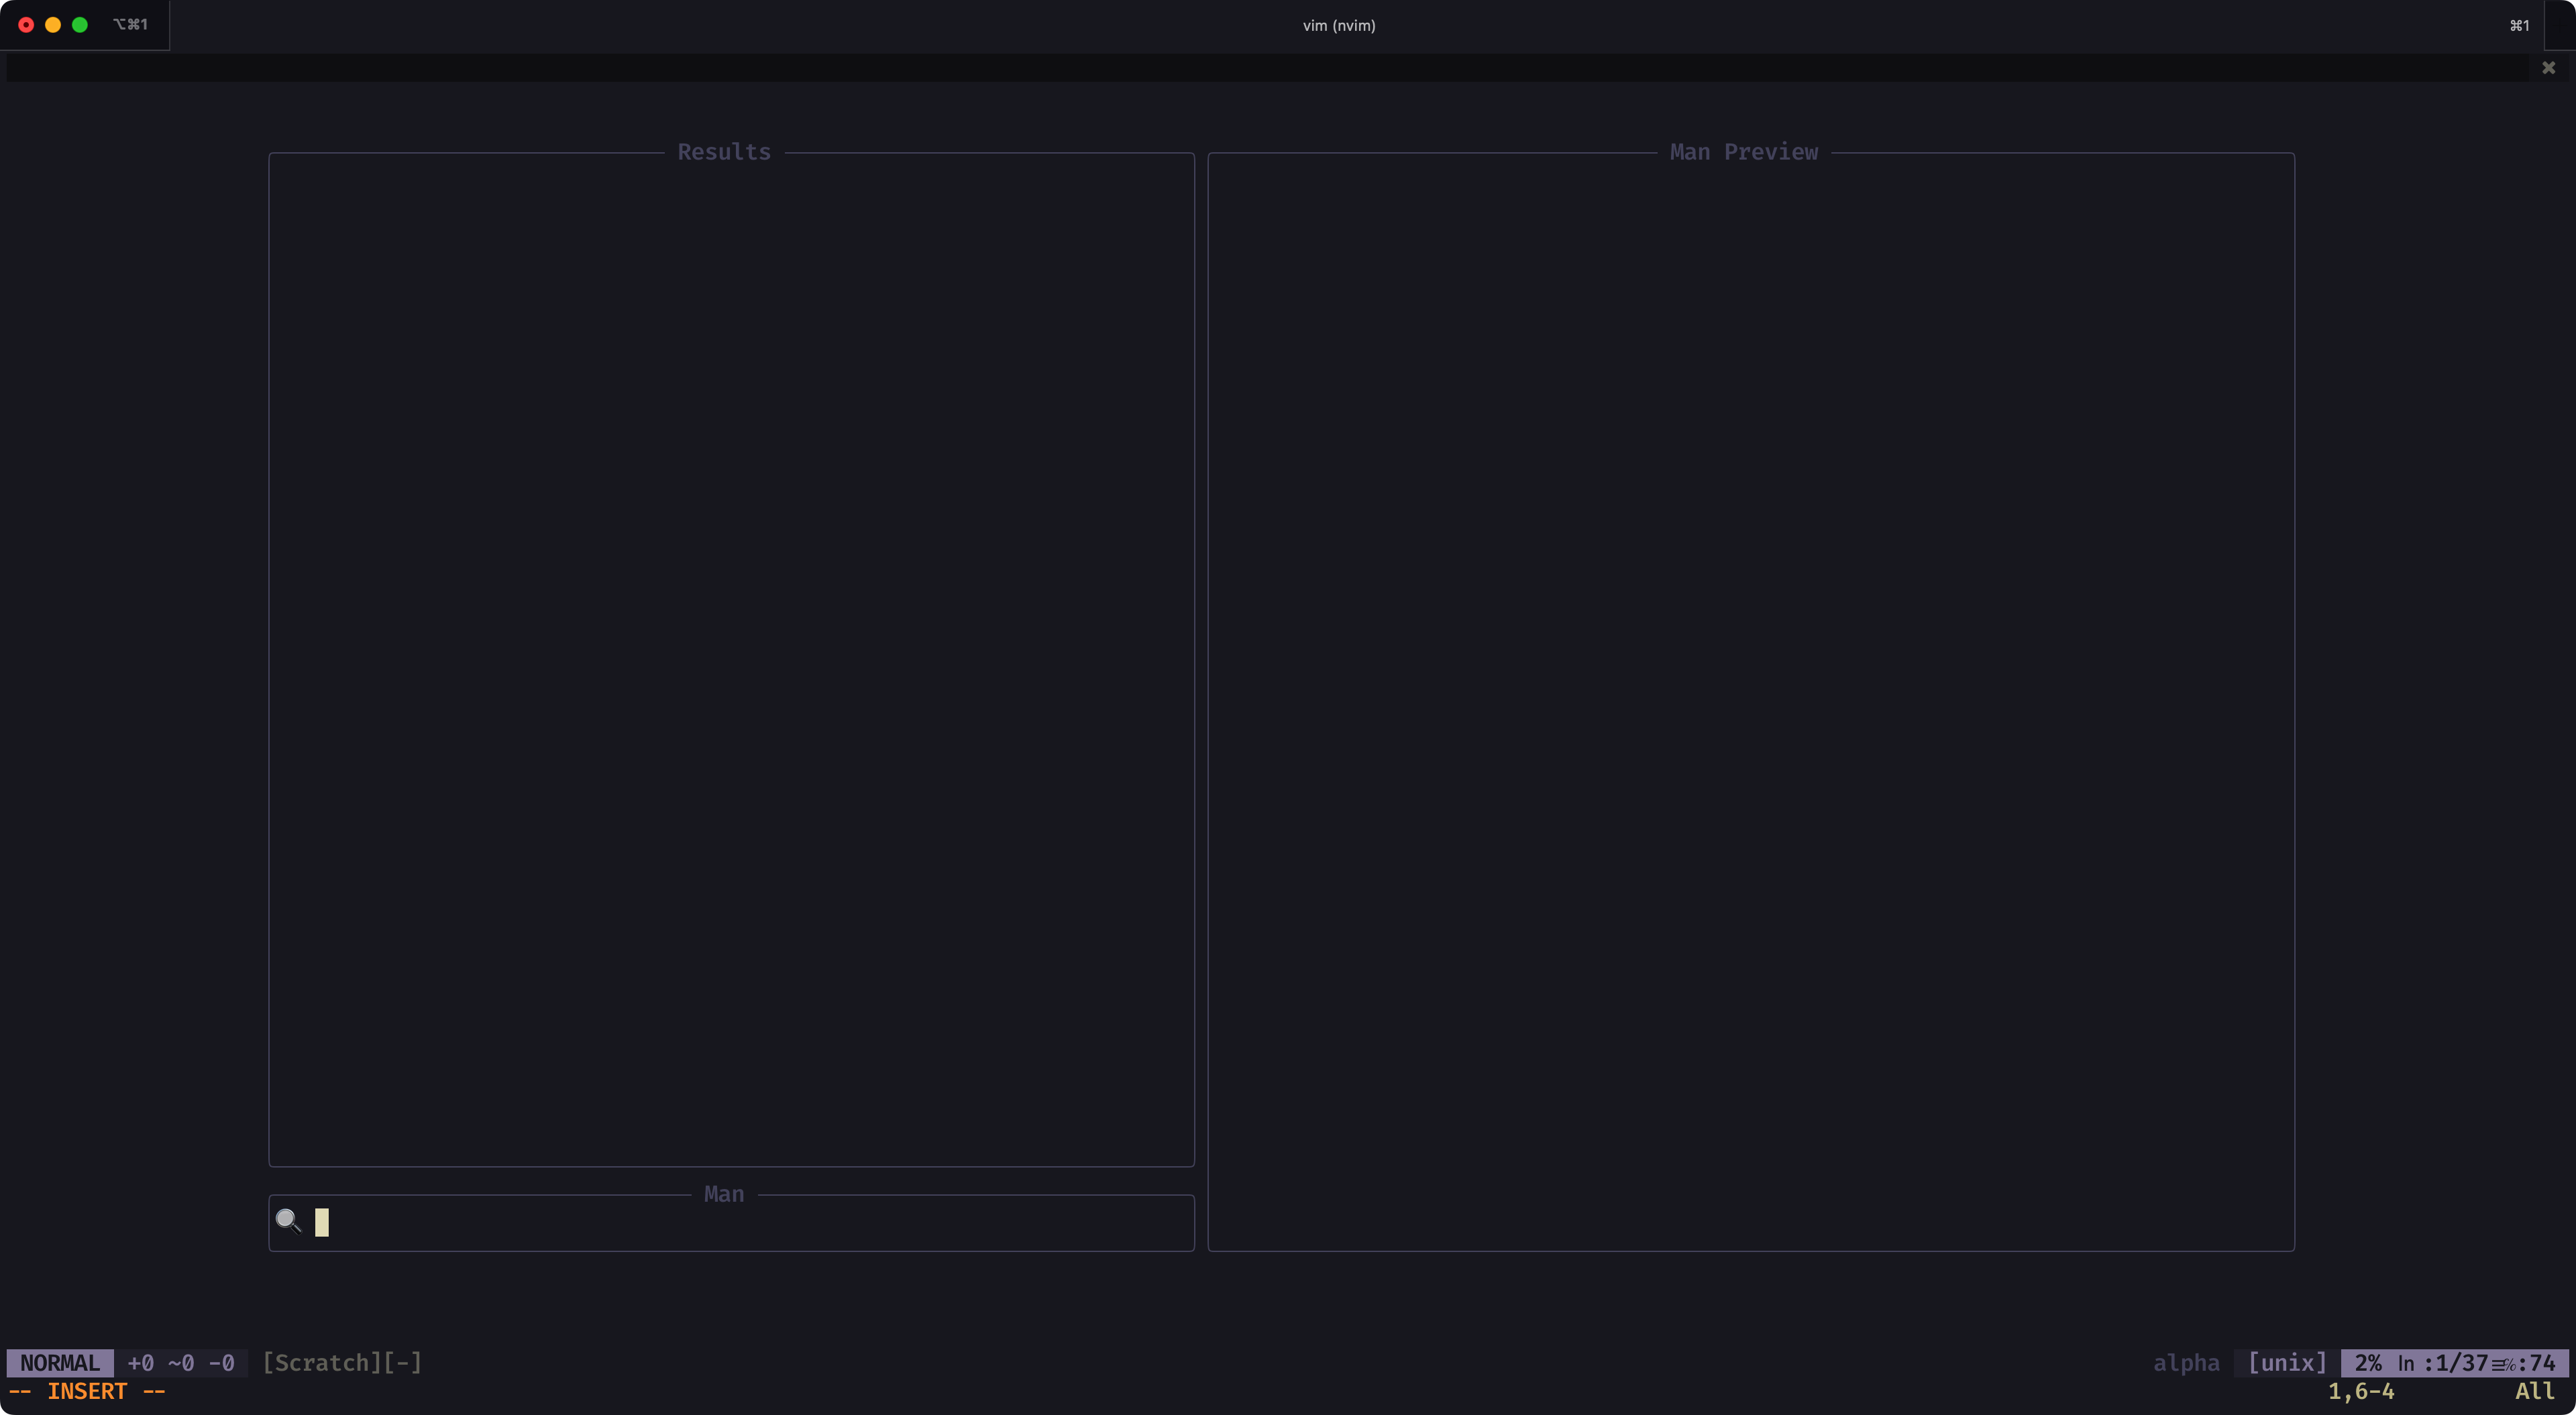Click the [Scratch][-] buffer name

[x=342, y=1362]
